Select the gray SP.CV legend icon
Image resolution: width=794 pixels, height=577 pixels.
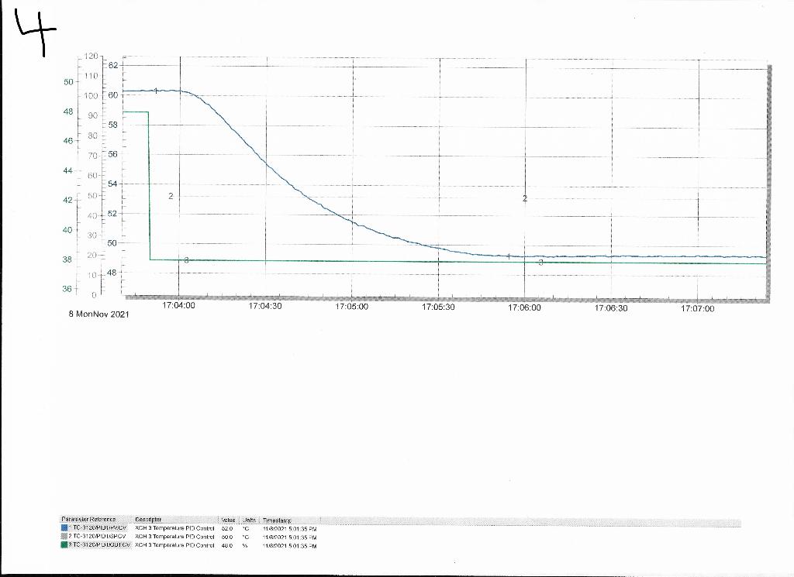(64, 534)
